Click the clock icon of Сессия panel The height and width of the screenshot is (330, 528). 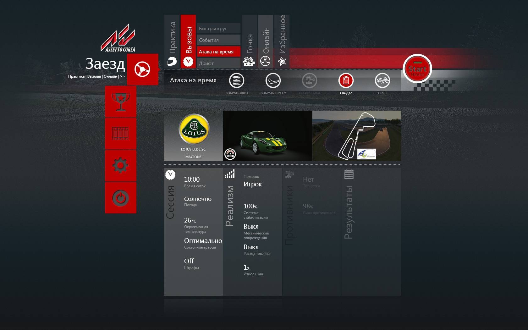click(170, 175)
